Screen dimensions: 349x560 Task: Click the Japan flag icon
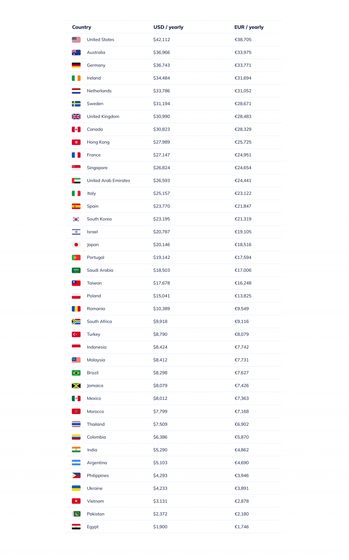click(76, 245)
